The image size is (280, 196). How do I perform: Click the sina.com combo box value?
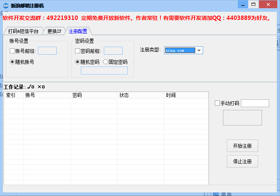[x=180, y=50]
